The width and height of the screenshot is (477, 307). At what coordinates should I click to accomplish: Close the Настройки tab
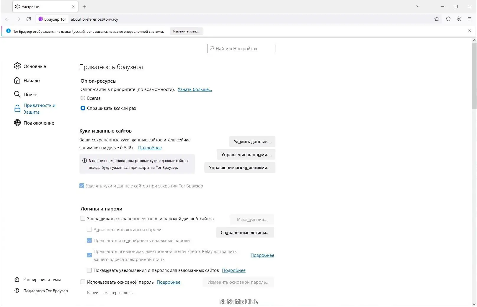coord(73,6)
